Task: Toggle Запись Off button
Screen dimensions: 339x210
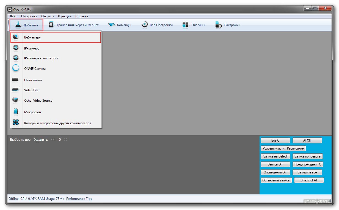Action: (x=275, y=164)
